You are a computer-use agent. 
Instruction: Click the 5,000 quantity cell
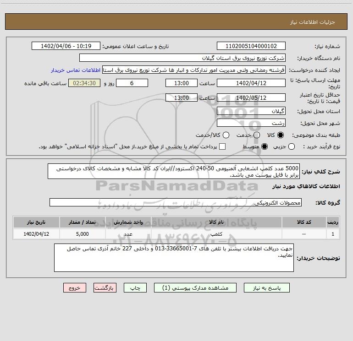82,234
